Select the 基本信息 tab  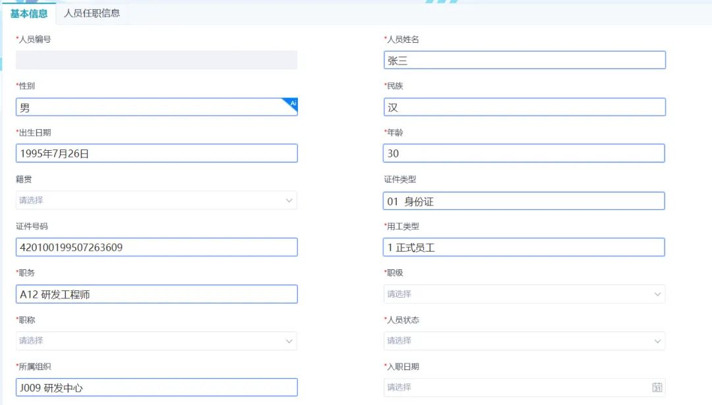tap(28, 14)
